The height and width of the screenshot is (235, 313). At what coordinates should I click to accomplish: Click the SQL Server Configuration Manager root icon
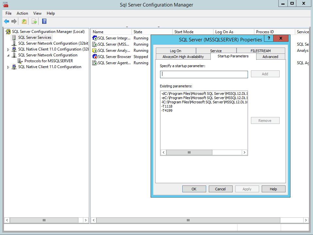coord(8,32)
